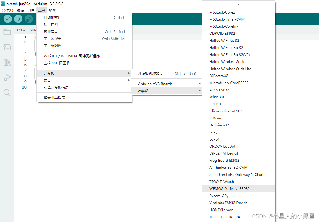Select board Heltec Wireless Stick
The image size is (319, 222).
pos(239,62)
